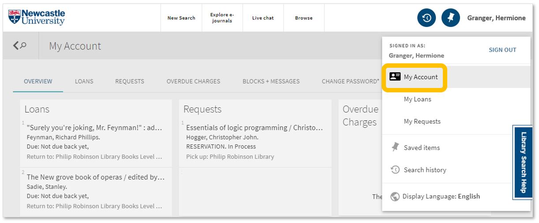Screen dimensions: 539x223
Task: Click the back to search arrow icon
Action: point(20,46)
